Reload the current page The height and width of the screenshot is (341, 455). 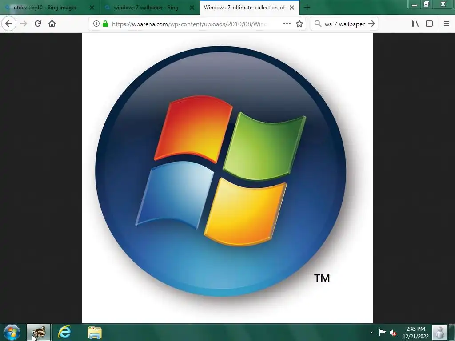(x=38, y=24)
